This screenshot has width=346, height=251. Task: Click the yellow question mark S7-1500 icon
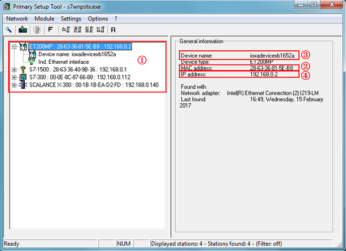click(23, 70)
